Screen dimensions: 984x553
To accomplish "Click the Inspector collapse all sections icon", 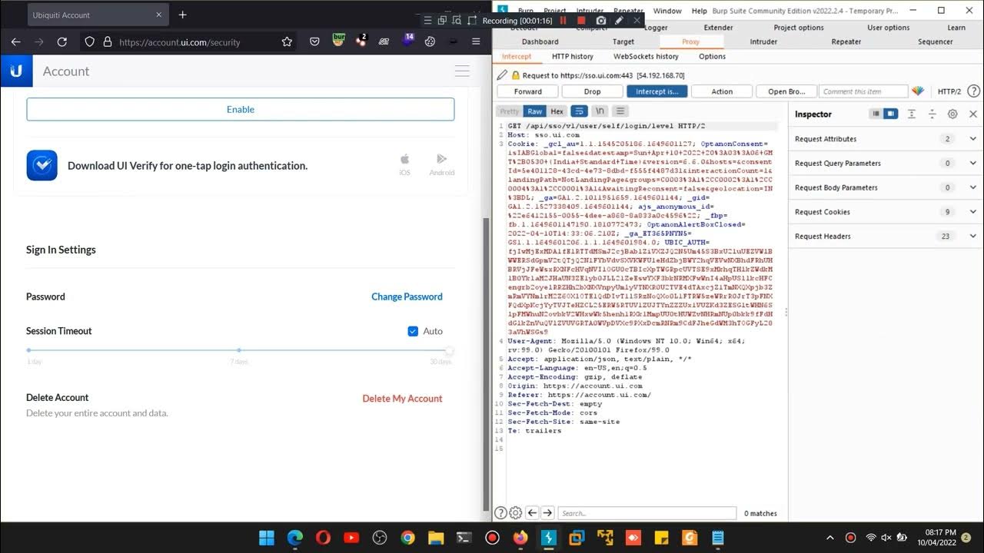I will point(932,114).
